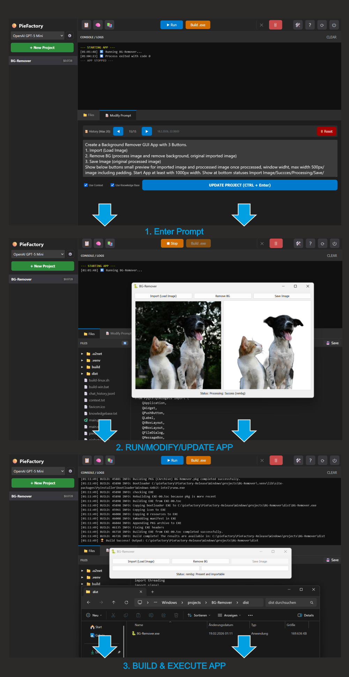Click the Typ column header in Explorer
This screenshot has height=677, width=349.
(254, 625)
